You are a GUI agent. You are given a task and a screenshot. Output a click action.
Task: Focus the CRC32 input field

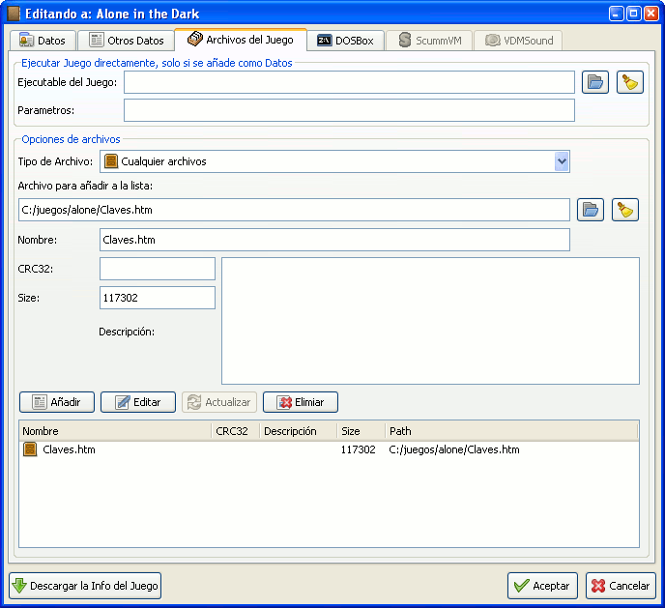click(x=158, y=269)
